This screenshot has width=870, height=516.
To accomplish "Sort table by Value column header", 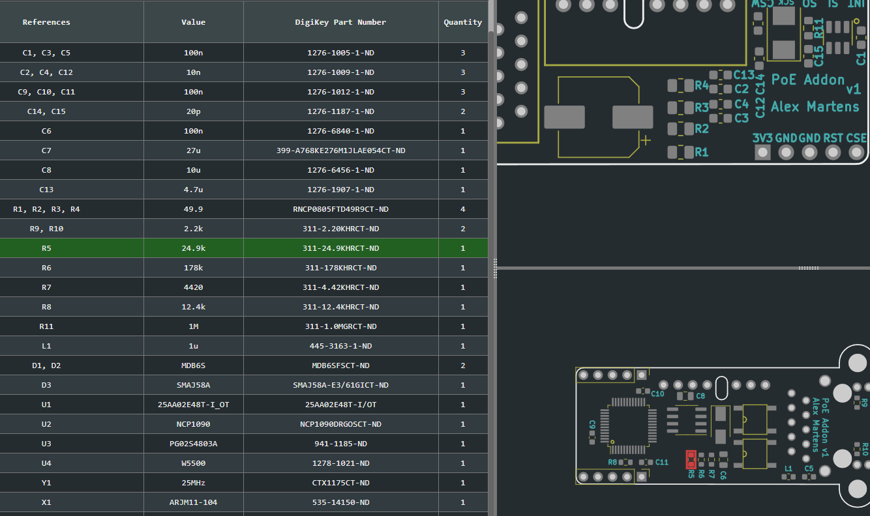I will [193, 22].
